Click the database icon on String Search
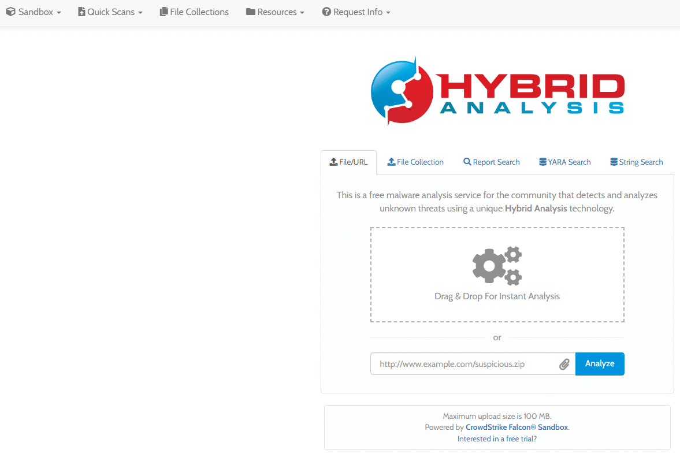 pos(614,162)
